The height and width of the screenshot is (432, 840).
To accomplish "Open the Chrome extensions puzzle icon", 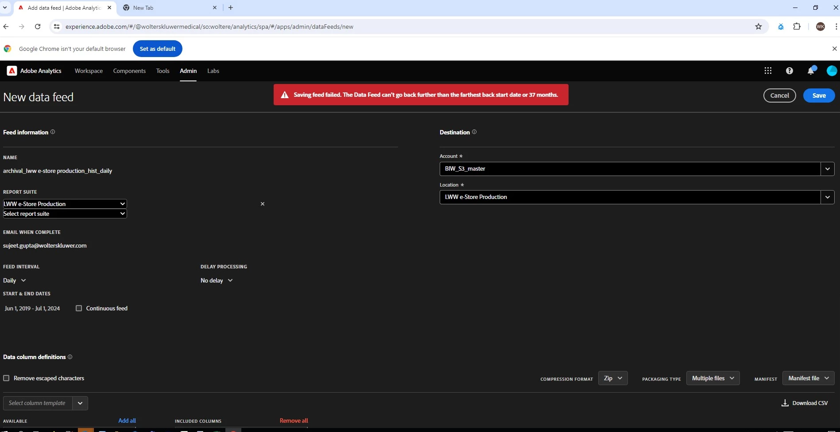I will 797,27.
